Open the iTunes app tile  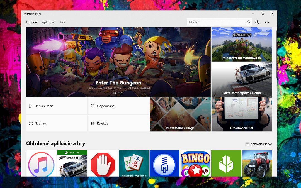click(41, 163)
